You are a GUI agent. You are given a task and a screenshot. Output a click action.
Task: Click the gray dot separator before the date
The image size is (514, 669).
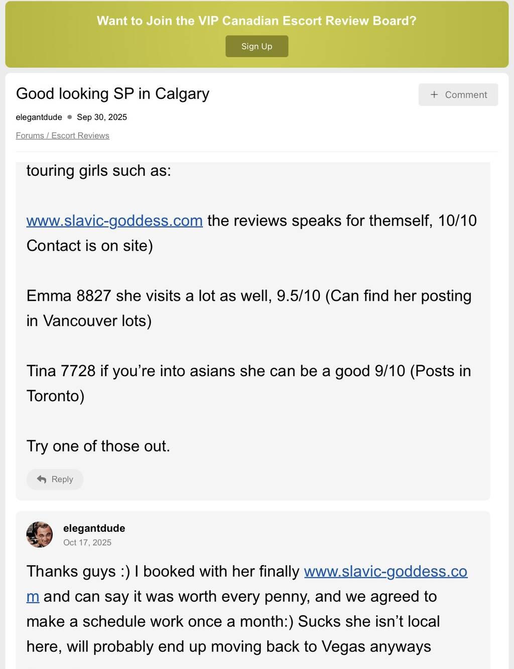(x=70, y=117)
